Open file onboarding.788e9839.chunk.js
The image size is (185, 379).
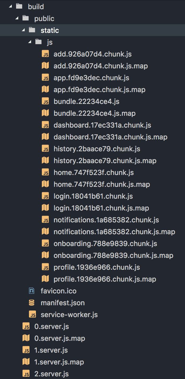[x=105, y=244]
